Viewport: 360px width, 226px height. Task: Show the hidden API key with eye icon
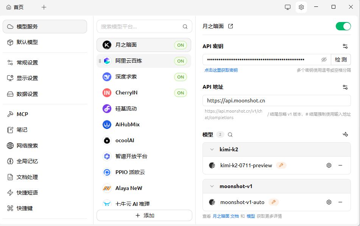click(x=324, y=60)
